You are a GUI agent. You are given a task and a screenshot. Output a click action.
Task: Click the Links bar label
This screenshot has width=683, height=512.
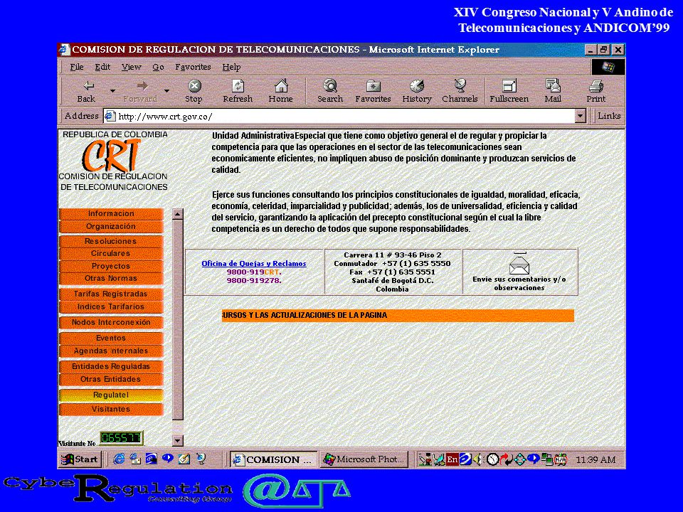(609, 116)
